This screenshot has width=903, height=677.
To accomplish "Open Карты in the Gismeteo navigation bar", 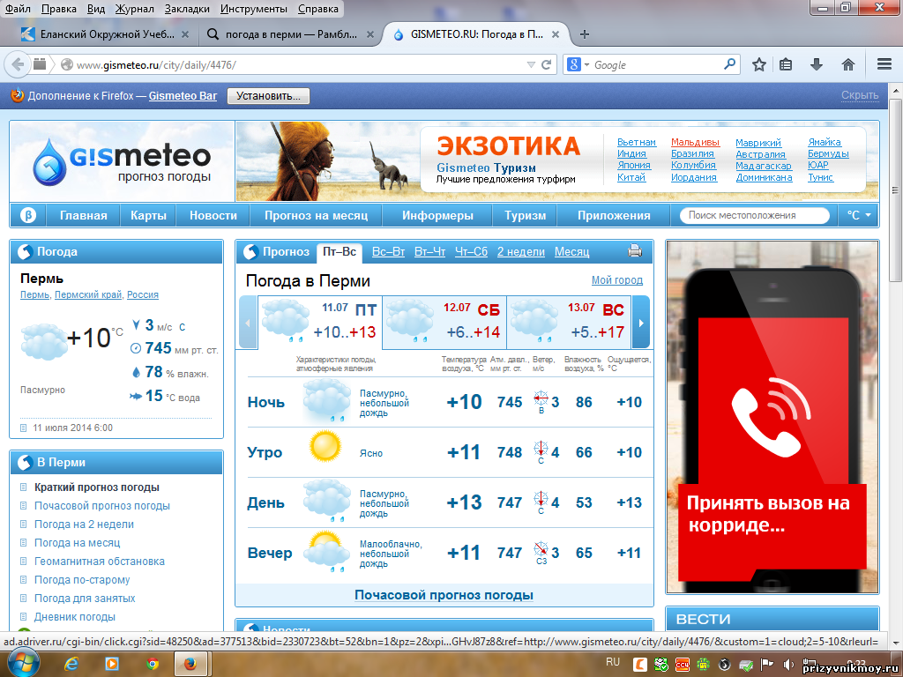I will (148, 215).
